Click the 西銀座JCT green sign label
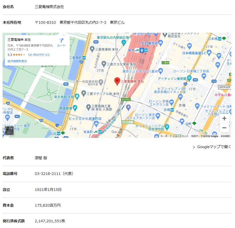 pyautogui.click(x=128, y=122)
